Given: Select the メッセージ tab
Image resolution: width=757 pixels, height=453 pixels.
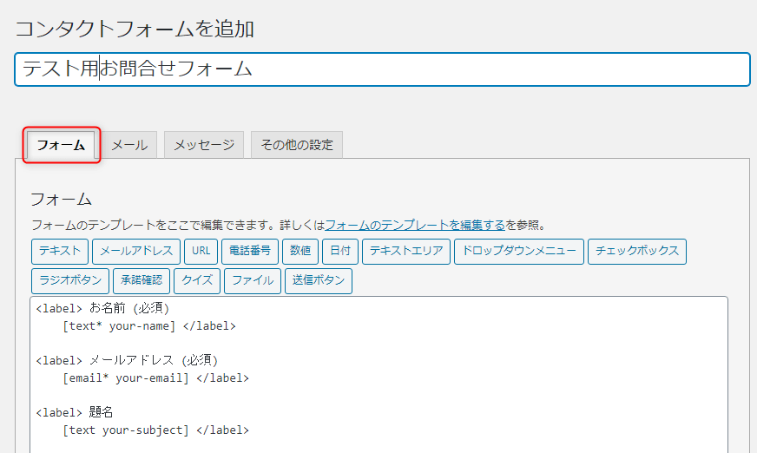Looking at the screenshot, I should click(204, 145).
